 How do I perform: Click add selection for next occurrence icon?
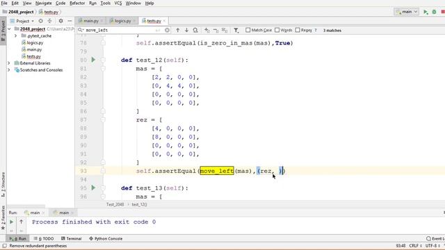207,30
